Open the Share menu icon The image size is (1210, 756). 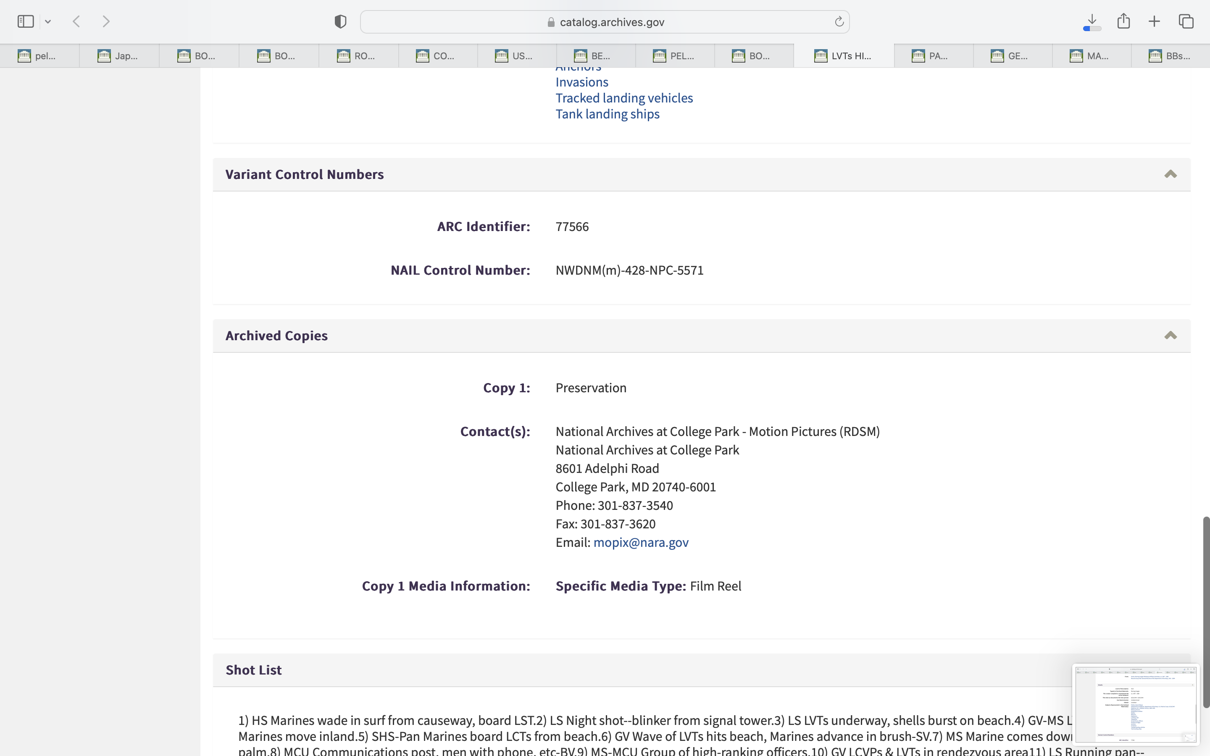tap(1123, 21)
